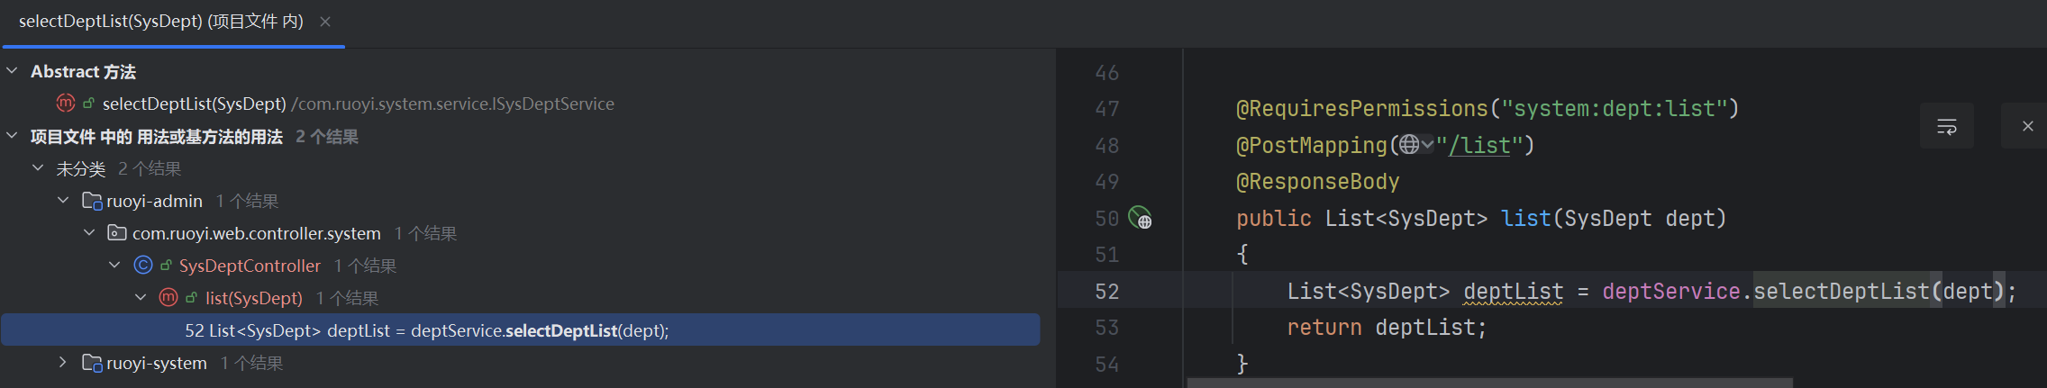
Task: Open the "/list" URL link in code
Action: (1479, 145)
